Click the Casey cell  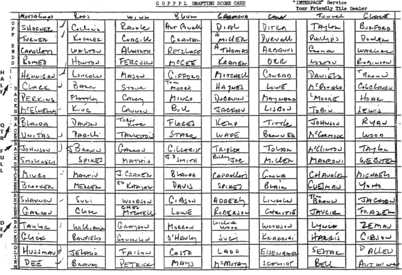pyautogui.click(x=134, y=97)
